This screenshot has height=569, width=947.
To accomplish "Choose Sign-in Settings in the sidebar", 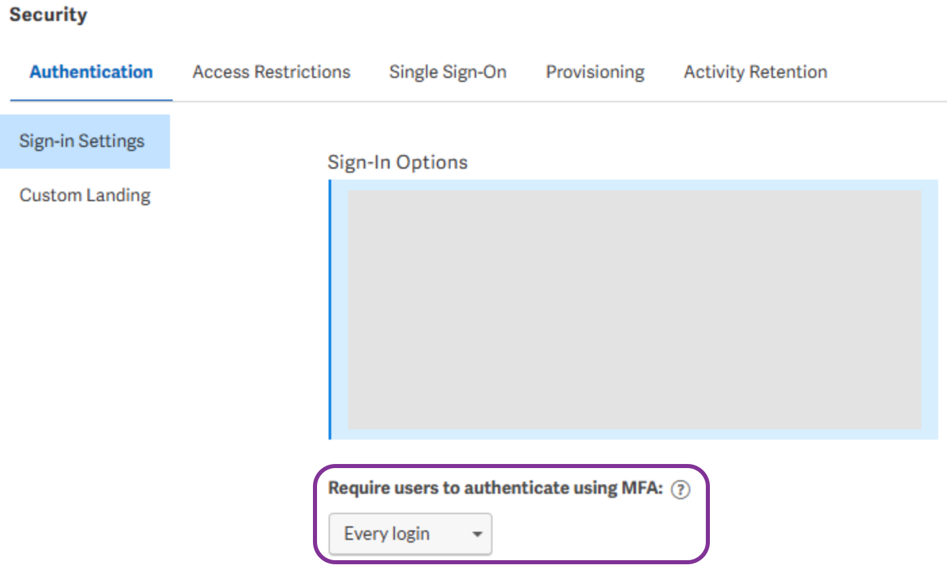I will pyautogui.click(x=82, y=141).
